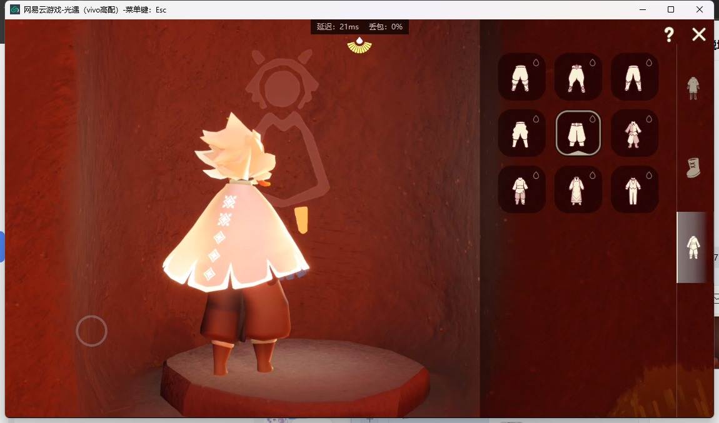The image size is (719, 423).
Task: Switch to the boots category tab
Action: coord(693,167)
